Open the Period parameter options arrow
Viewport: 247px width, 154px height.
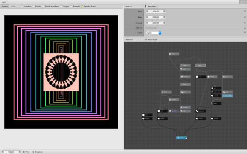[x=245, y=23]
